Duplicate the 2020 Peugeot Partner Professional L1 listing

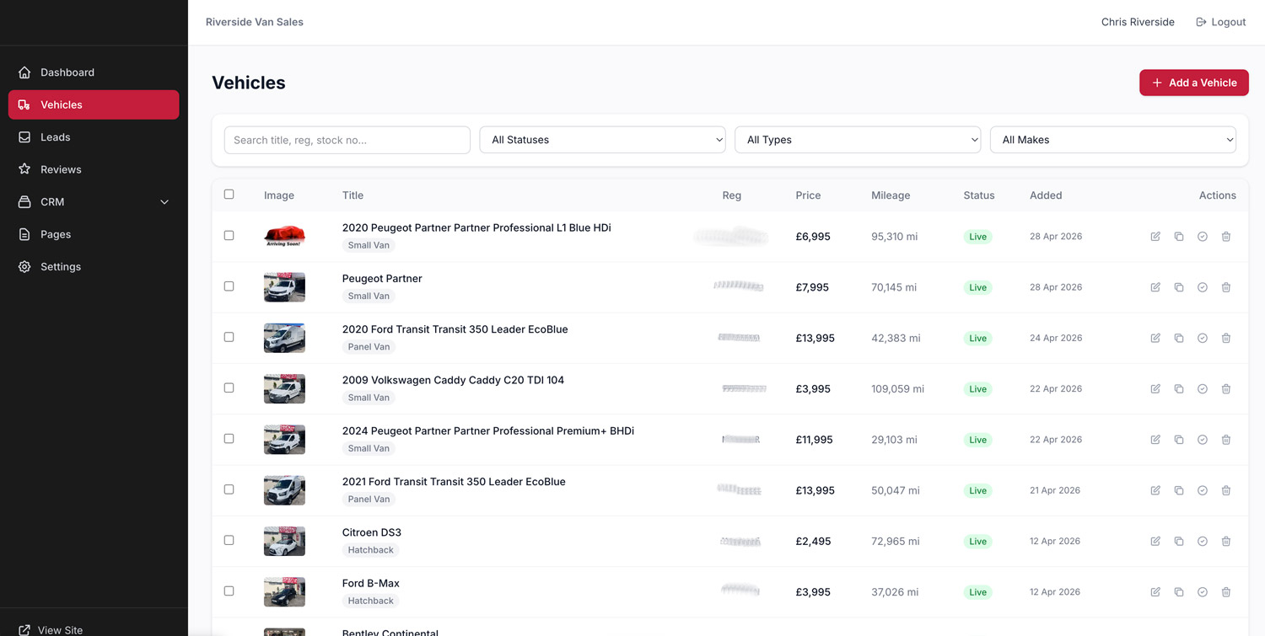(1179, 237)
